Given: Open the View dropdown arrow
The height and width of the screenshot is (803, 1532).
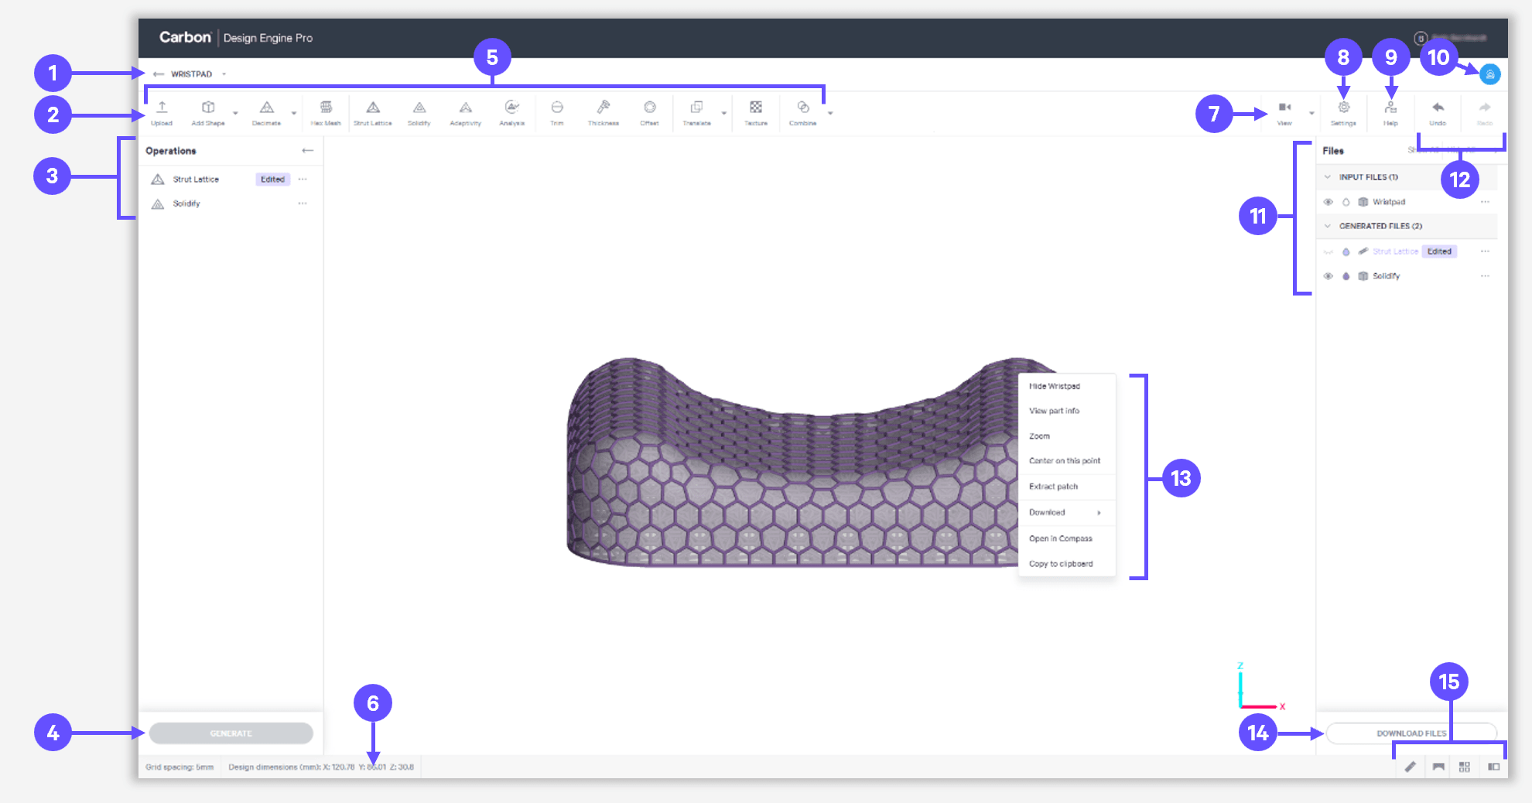Looking at the screenshot, I should click(x=1311, y=114).
